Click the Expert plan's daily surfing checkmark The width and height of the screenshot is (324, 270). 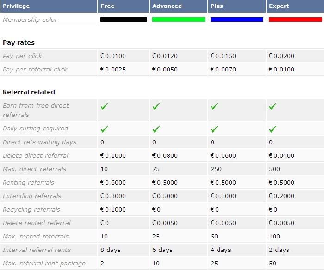(x=273, y=129)
